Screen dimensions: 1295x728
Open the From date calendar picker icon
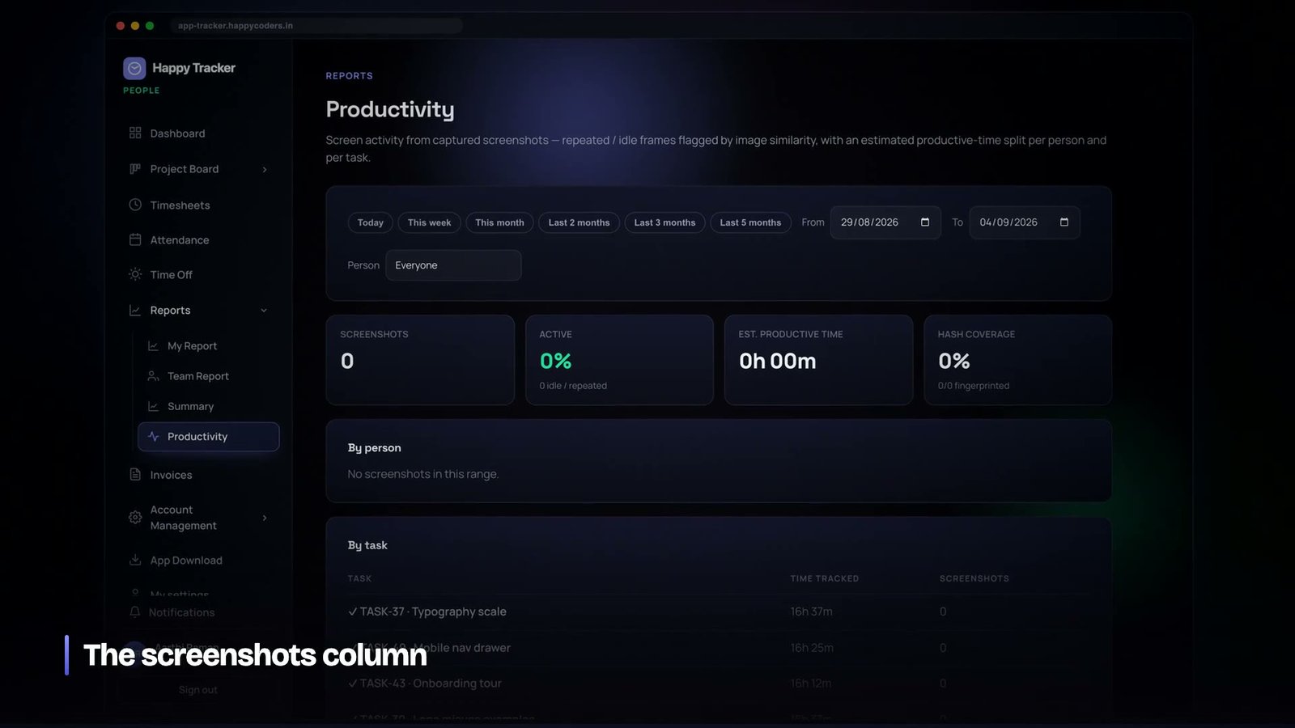pos(925,222)
